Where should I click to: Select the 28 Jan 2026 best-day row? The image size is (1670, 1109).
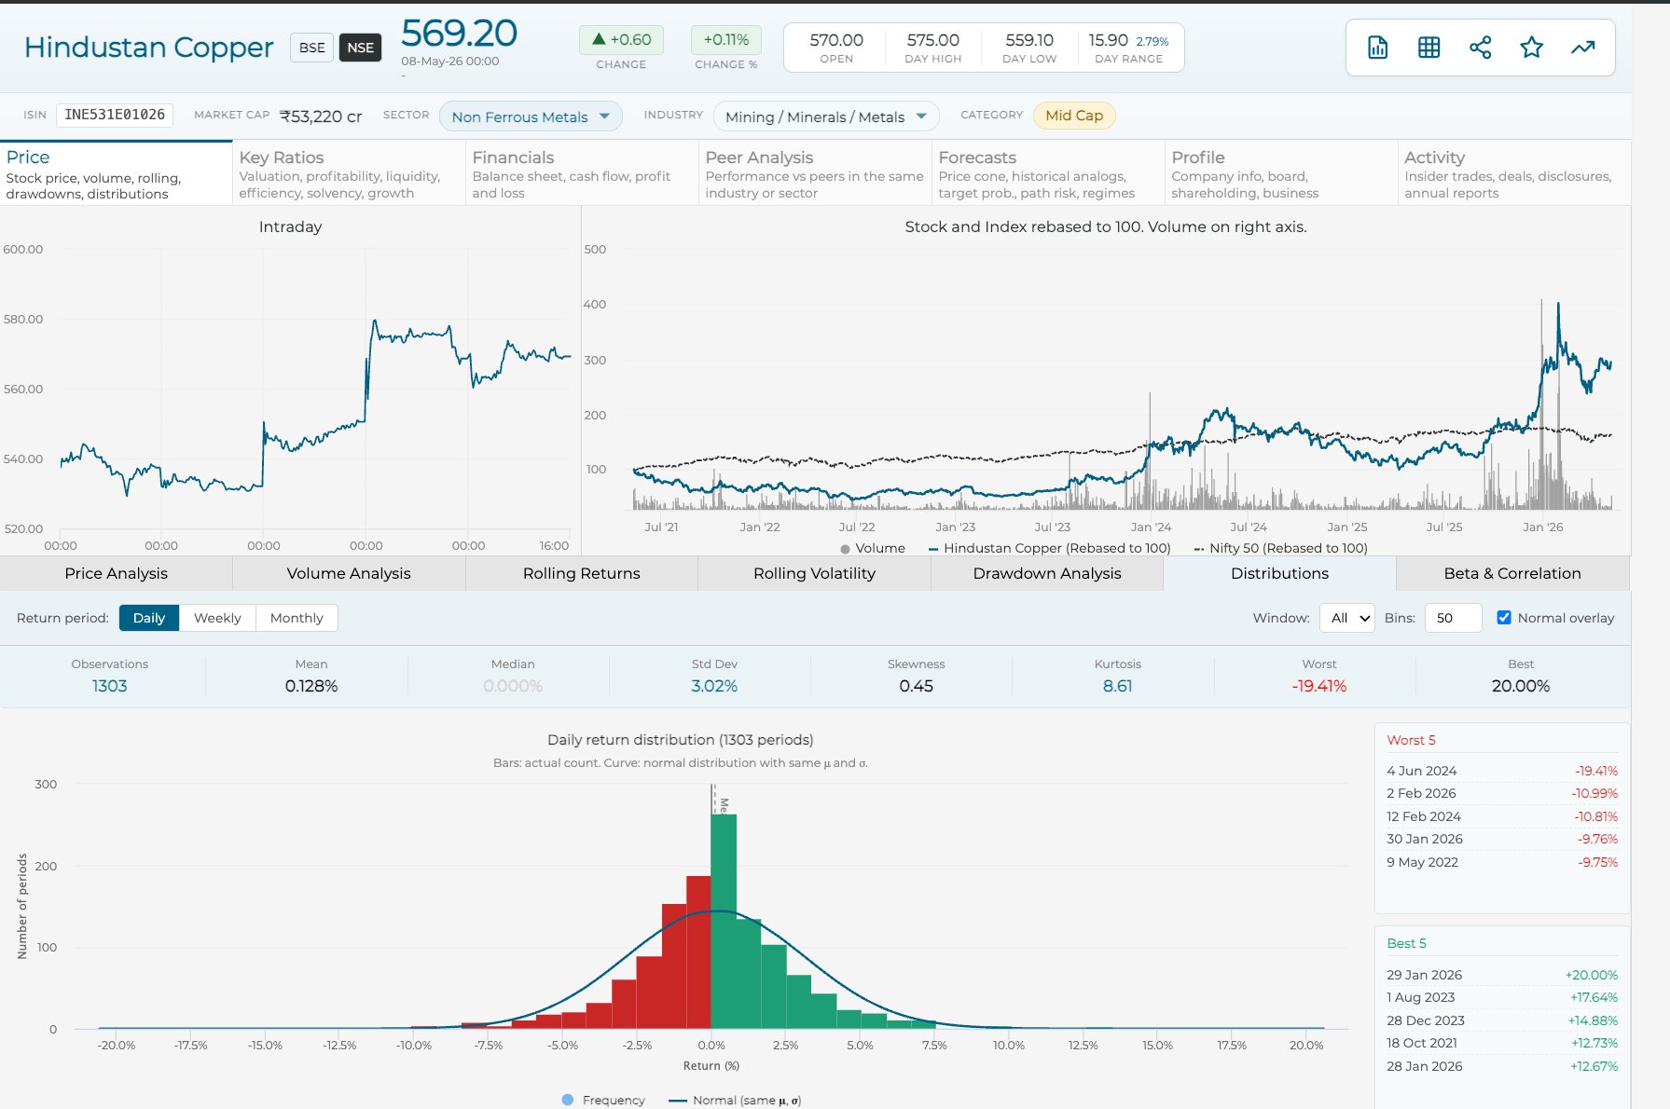click(x=1501, y=1066)
